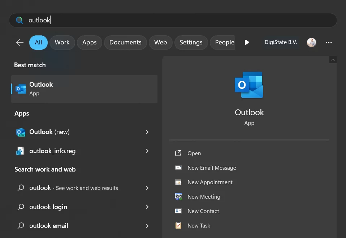Switch to the Settings filter tab
Viewport: 346px width, 238px height.
[x=191, y=42]
